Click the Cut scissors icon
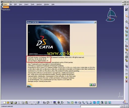 (x=19, y=102)
